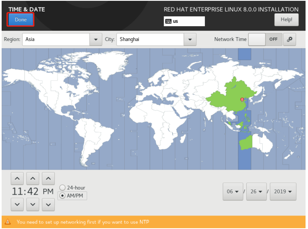This screenshot has width=308, height=229.
Task: Open Network Time settings gear
Action: coord(290,39)
